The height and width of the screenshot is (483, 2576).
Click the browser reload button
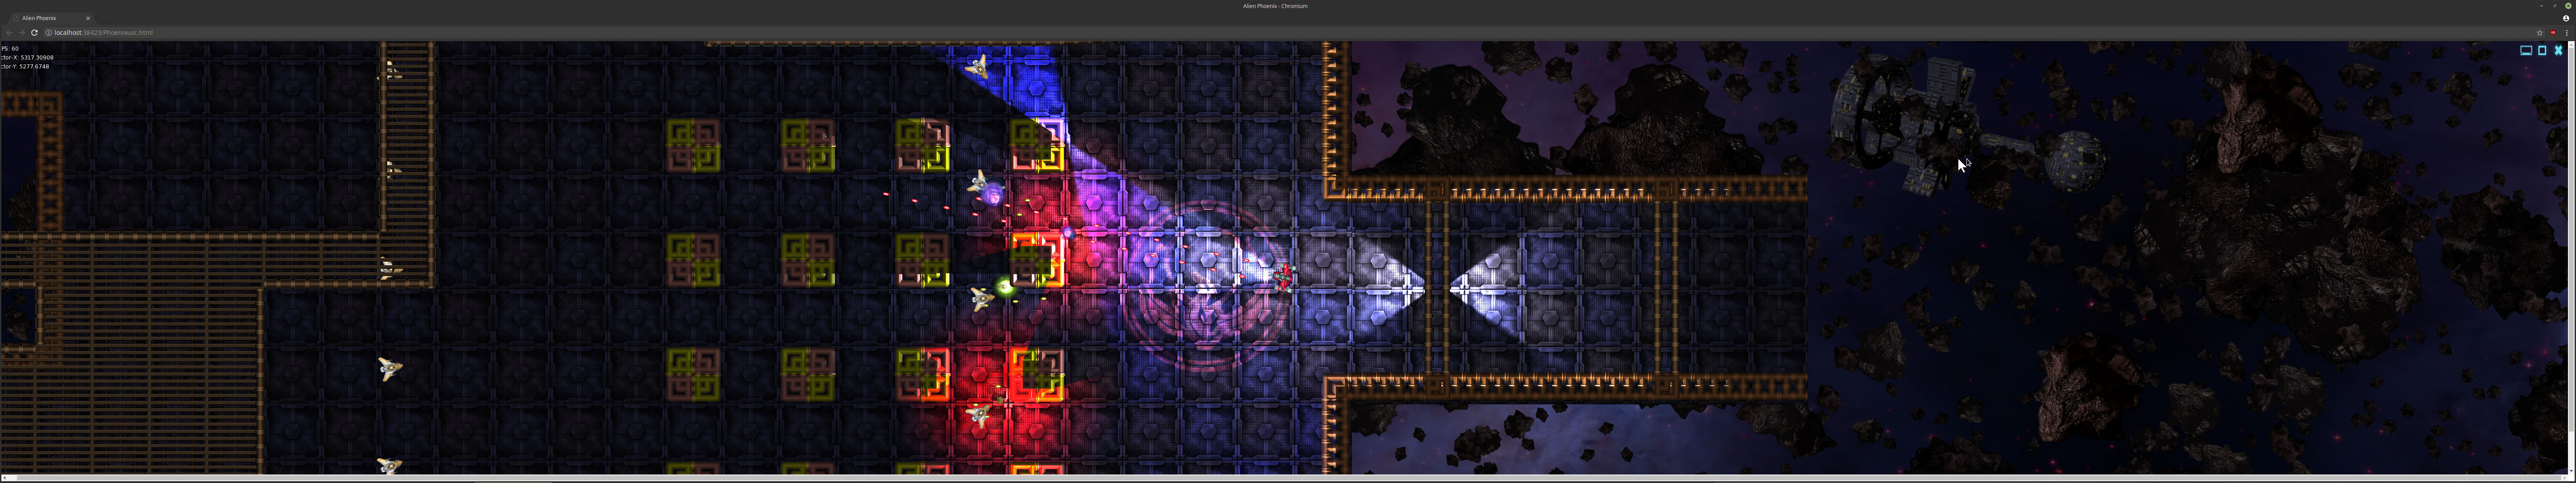pos(34,32)
